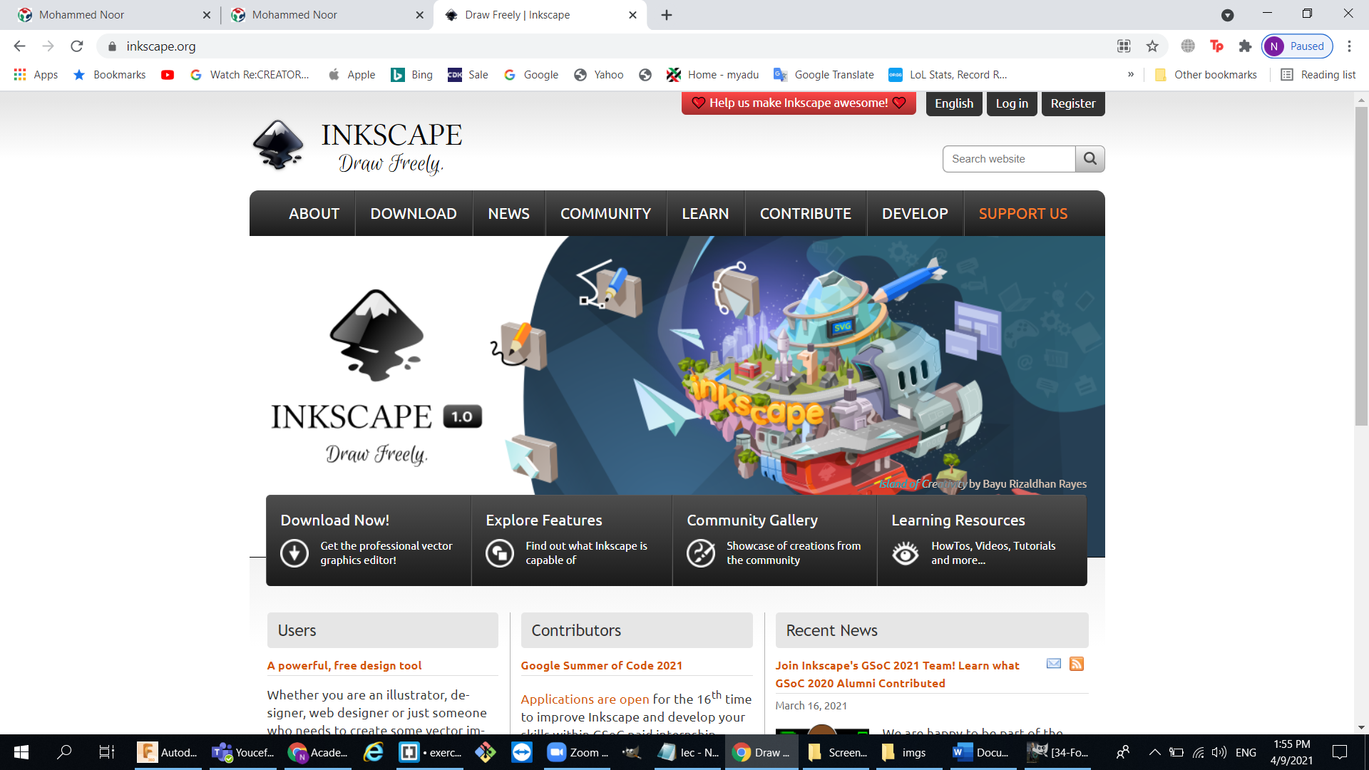This screenshot has width=1369, height=770.
Task: Open the Word document taskbar item
Action: 981,752
